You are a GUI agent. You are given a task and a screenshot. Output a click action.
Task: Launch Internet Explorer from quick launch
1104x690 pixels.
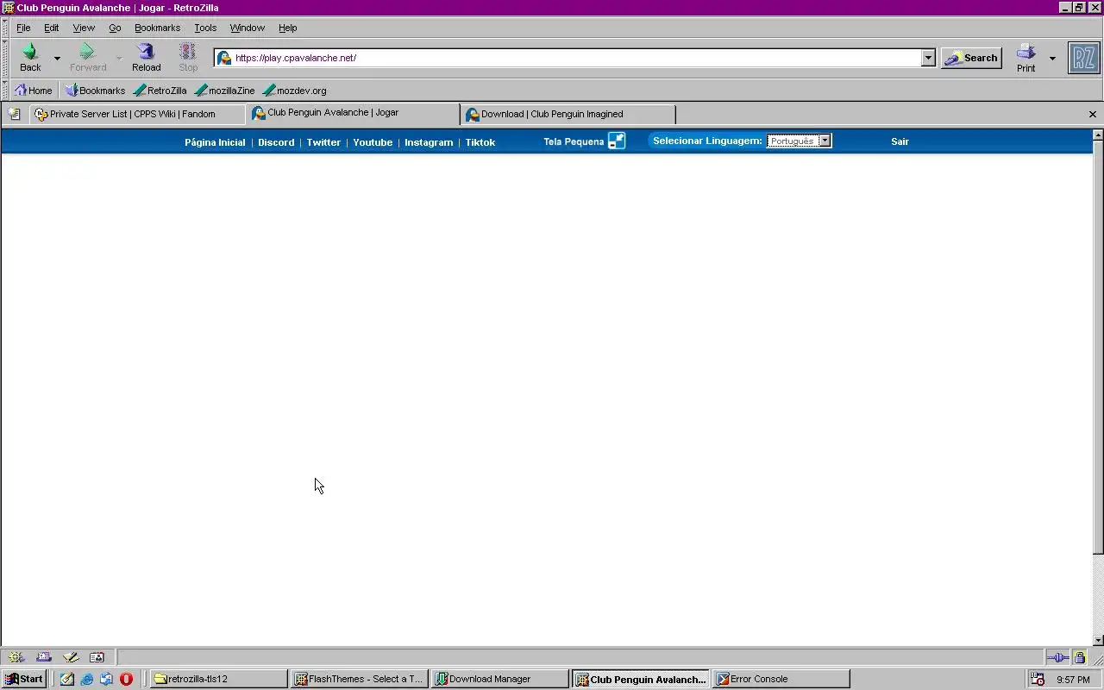point(87,679)
